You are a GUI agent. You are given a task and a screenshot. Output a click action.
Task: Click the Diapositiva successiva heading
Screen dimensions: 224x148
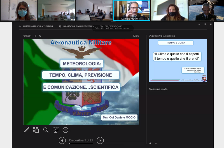pyautogui.click(x=162, y=36)
